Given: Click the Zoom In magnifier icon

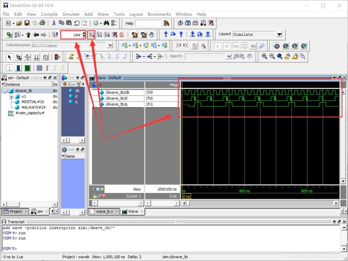Looking at the screenshot, I should click(264, 56).
